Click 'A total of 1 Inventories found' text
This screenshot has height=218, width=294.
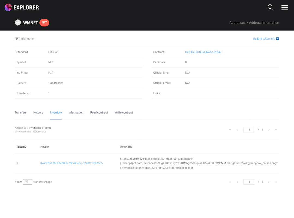pyautogui.click(x=33, y=128)
